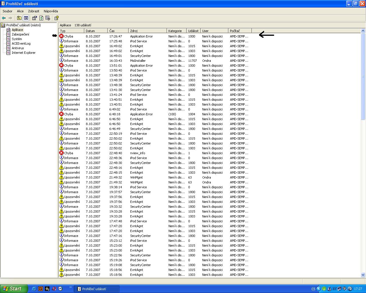This screenshot has height=293, width=366.
Task: Click the Export List toolbar icon
Action: tap(48, 18)
